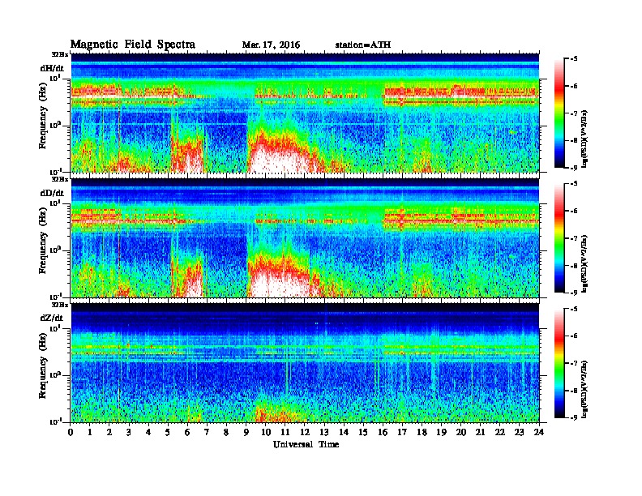
Task: Select the "Mar. 17, 2016" date label
Action: point(271,45)
